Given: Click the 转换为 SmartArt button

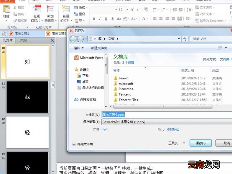Looking at the screenshot, I should tap(210, 21).
